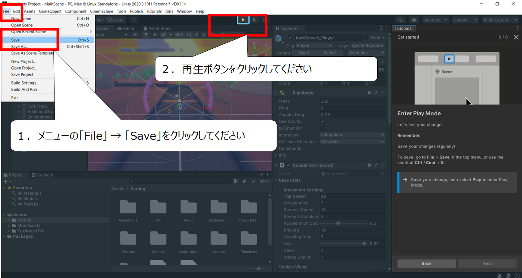Toggle Arcade Kart script enabled checkbox

288,165
